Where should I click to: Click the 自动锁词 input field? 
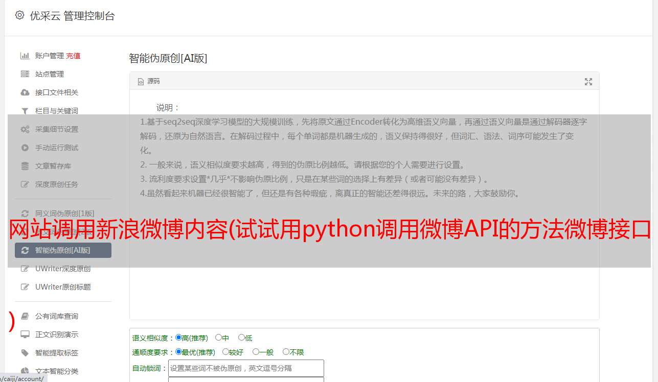point(246,368)
